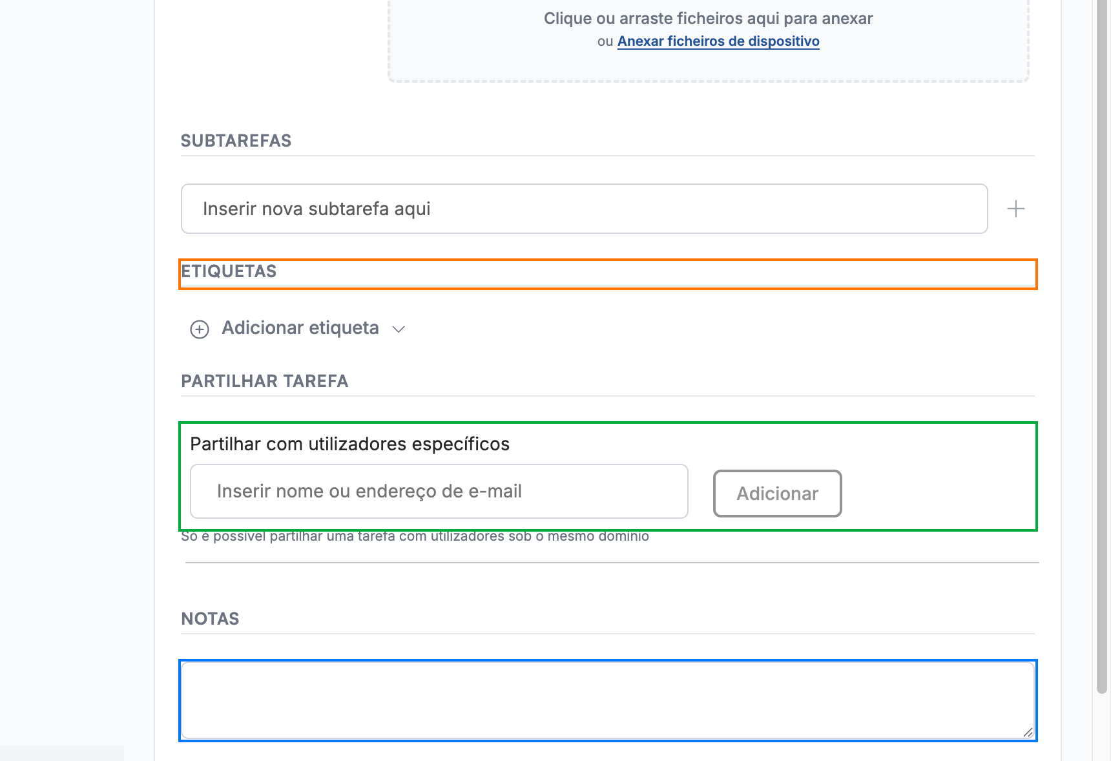This screenshot has height=761, width=1111.
Task: Click the circled plus icon beside Adicionar etiqueta
Action: point(200,329)
